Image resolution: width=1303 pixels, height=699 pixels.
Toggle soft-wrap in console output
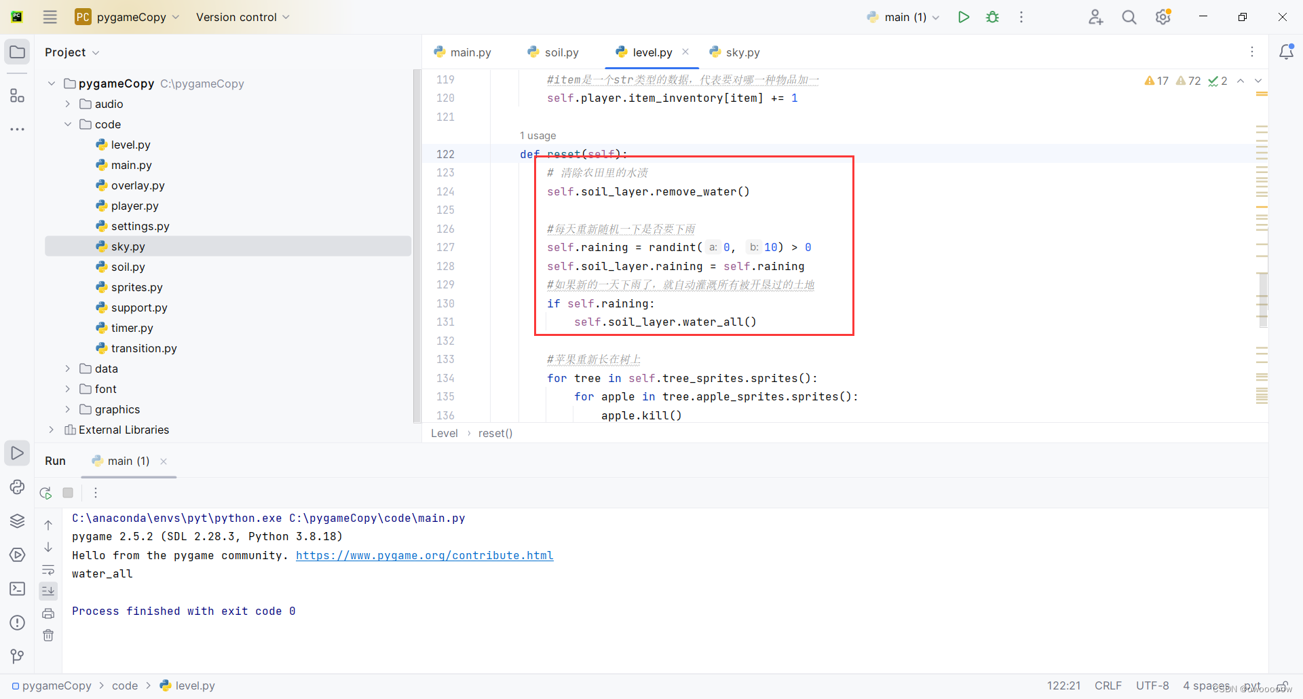[x=48, y=569]
